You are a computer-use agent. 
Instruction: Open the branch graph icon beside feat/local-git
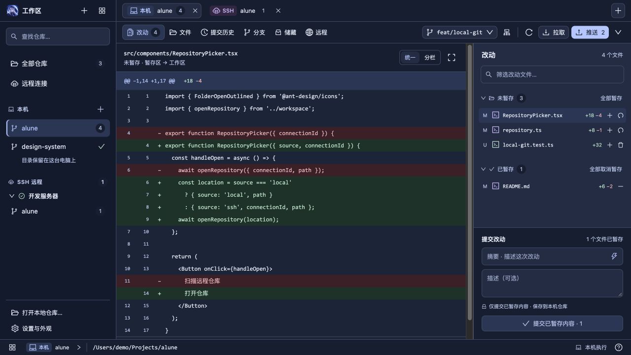tap(507, 32)
